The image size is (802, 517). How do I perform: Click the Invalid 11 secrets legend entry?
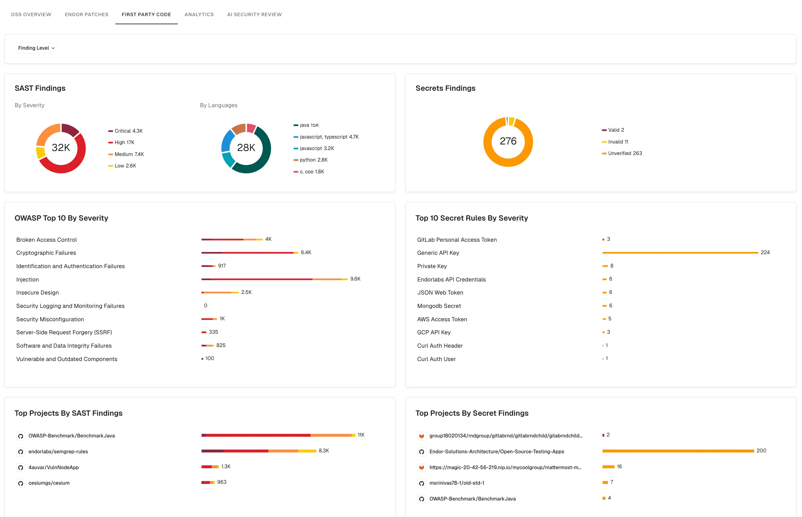coord(615,142)
